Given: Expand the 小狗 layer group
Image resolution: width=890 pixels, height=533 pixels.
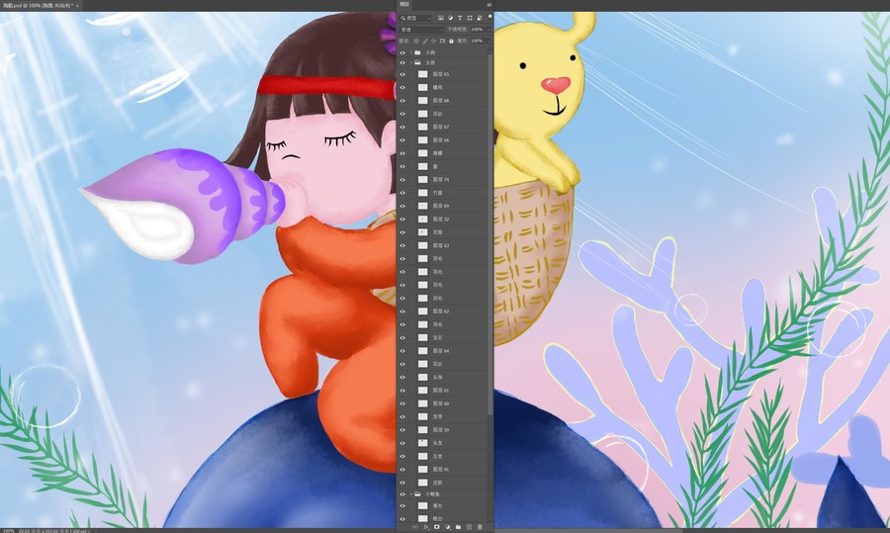Looking at the screenshot, I should (411, 52).
